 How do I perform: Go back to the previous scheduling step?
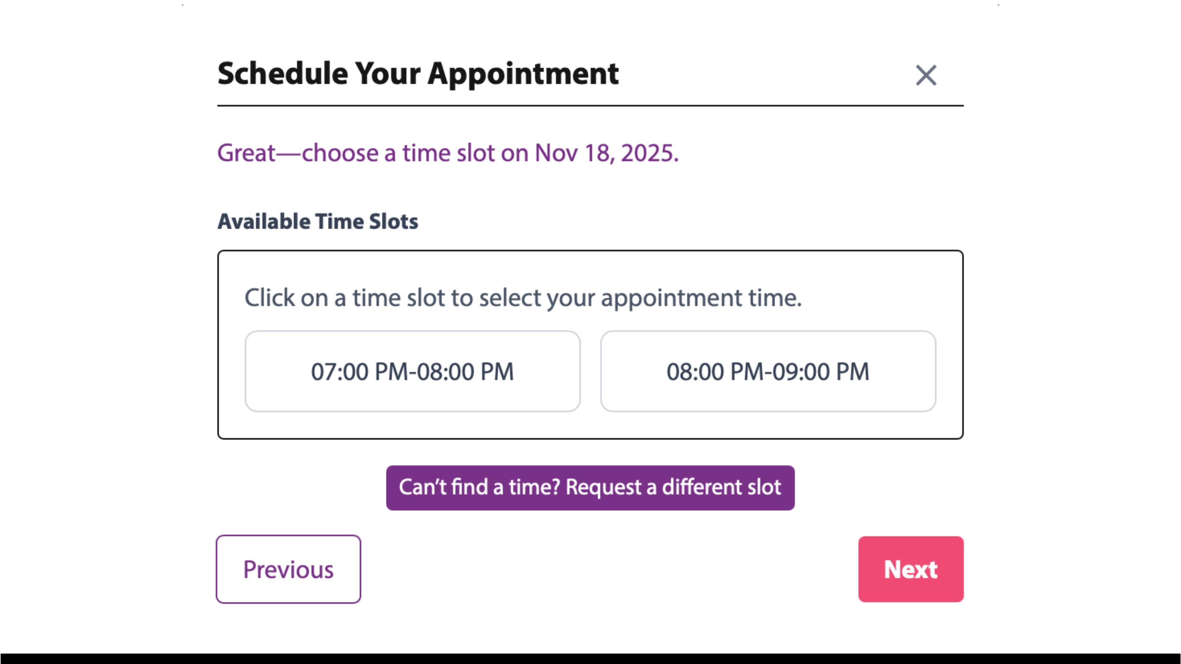(x=288, y=569)
